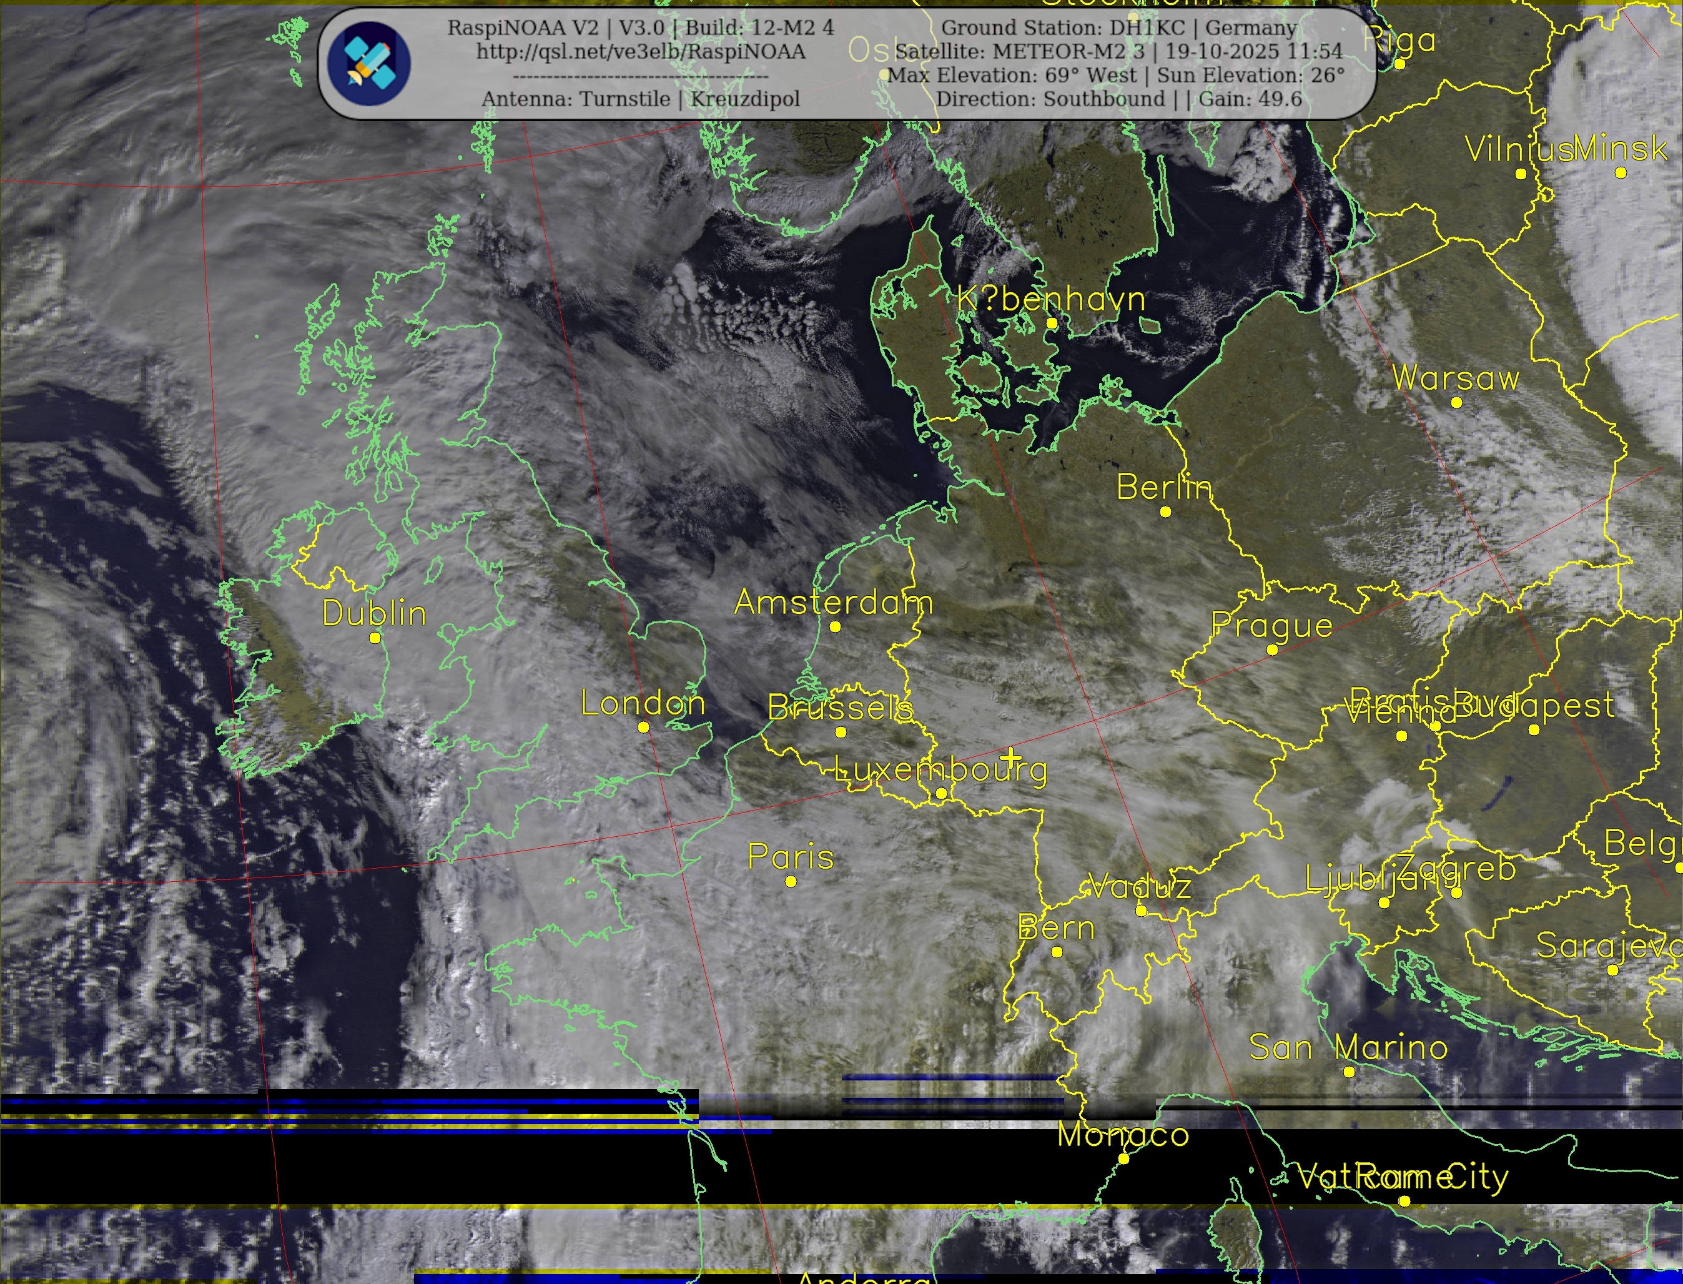Viewport: 1683px width, 1284px height.
Task: Click the London city marker dot
Action: pyautogui.click(x=644, y=728)
